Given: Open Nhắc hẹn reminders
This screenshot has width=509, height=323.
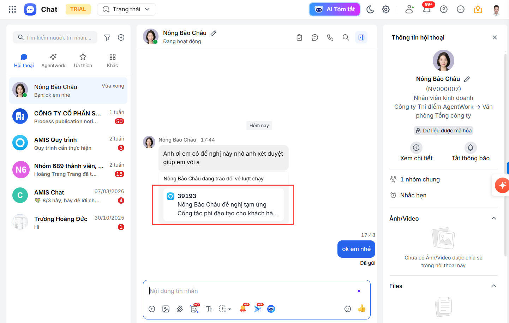Looking at the screenshot, I should 408,195.
